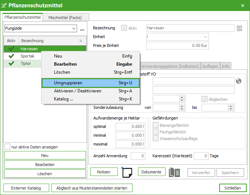This screenshot has height=195, width=250.
Task: Click the optimal Aufwandsmenge field
Action: pyautogui.click(x=130, y=126)
